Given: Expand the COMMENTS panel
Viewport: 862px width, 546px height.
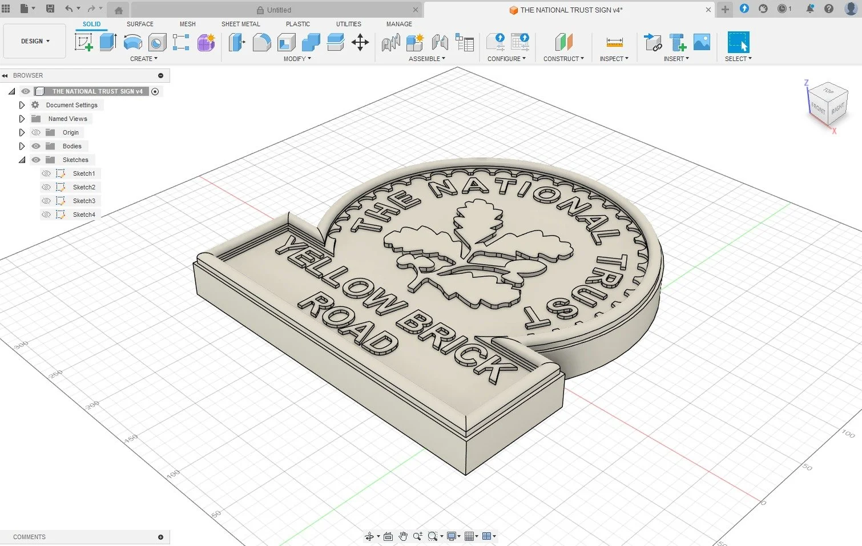Looking at the screenshot, I should [160, 537].
